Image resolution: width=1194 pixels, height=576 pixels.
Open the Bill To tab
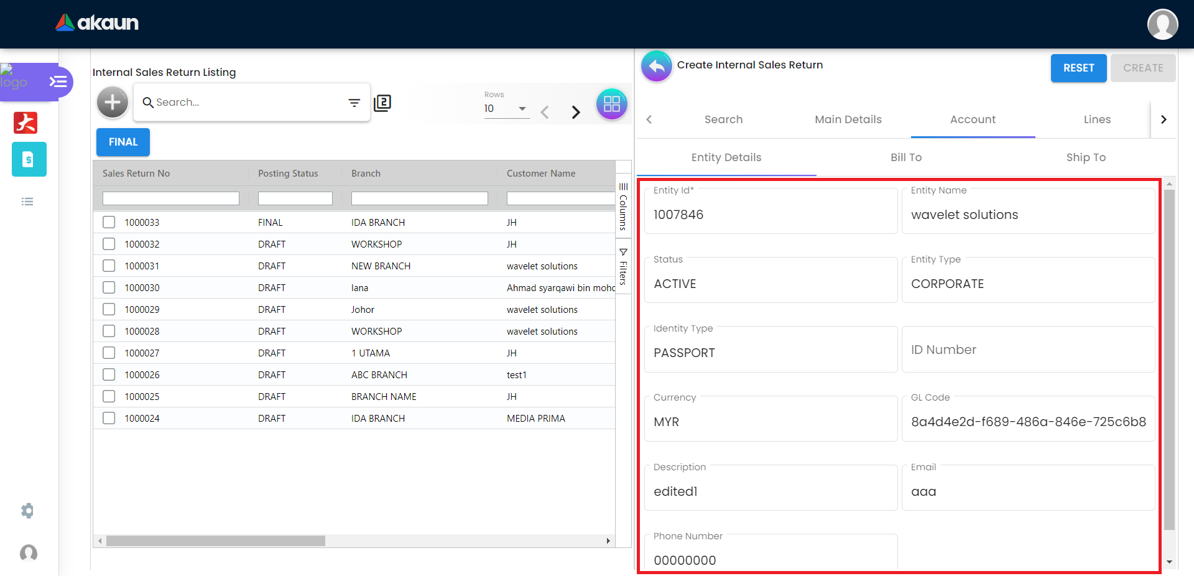906,157
